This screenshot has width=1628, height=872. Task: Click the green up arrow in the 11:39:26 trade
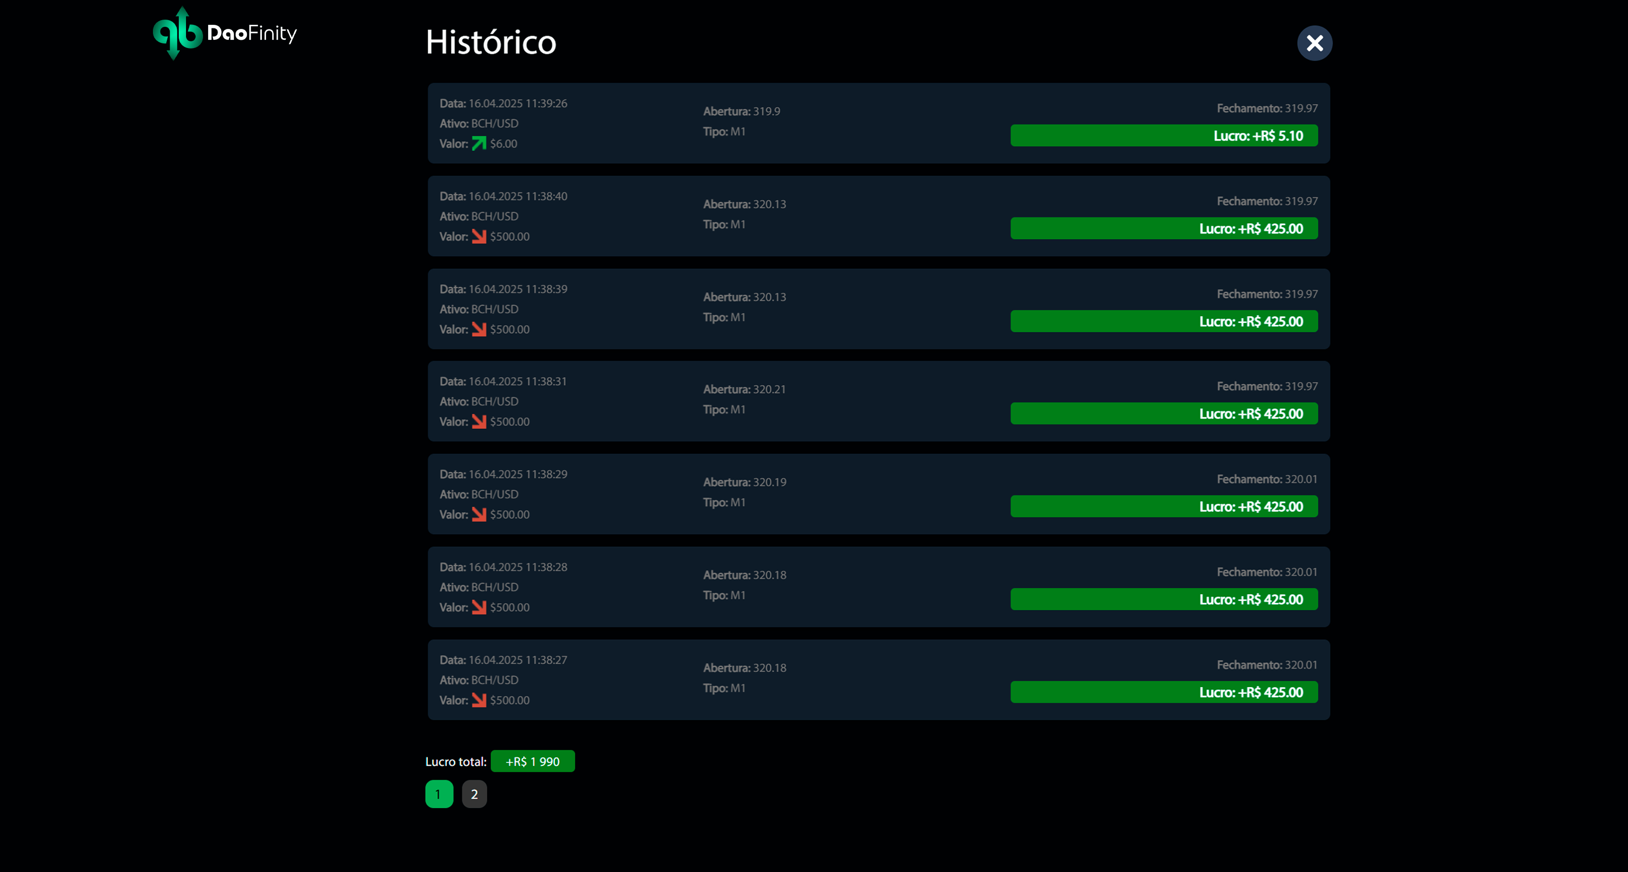(x=479, y=144)
